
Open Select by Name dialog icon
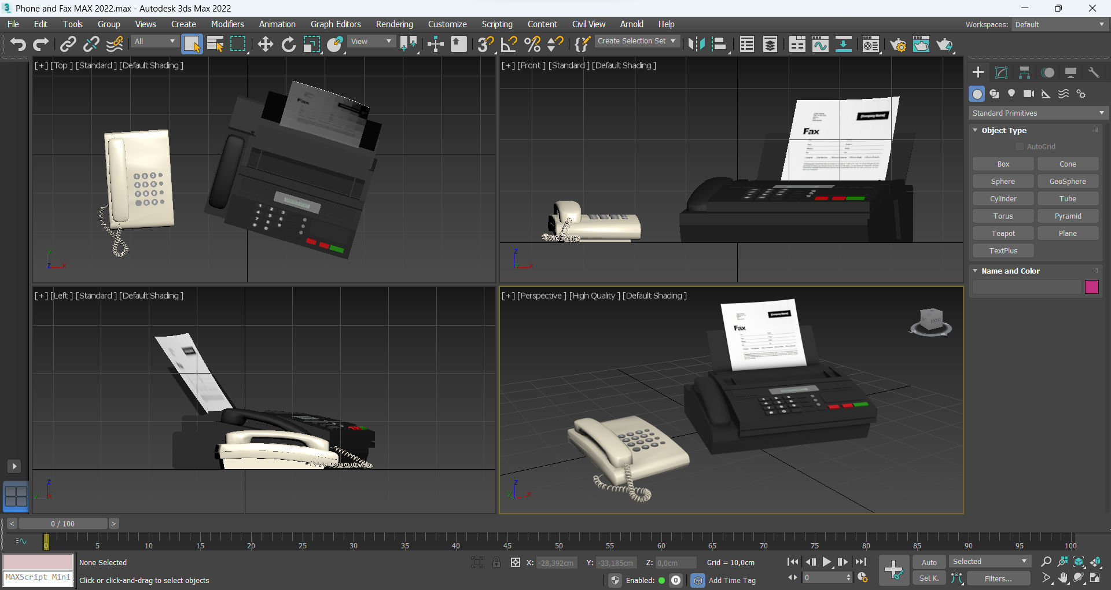(215, 44)
